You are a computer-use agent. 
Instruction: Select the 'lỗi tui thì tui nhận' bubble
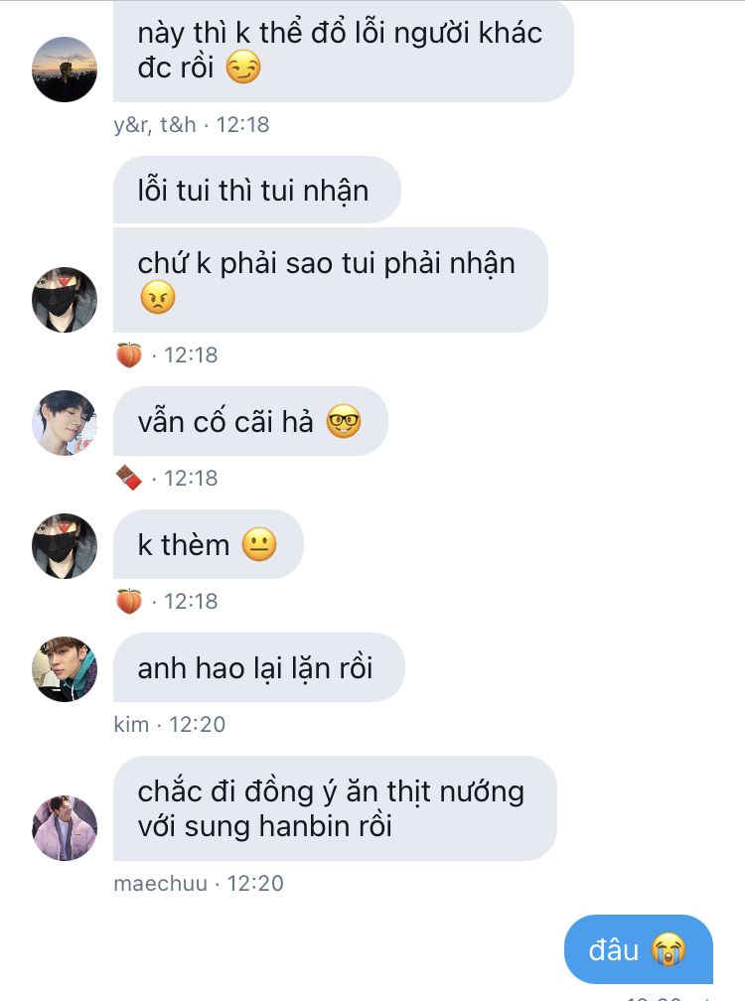click(257, 191)
